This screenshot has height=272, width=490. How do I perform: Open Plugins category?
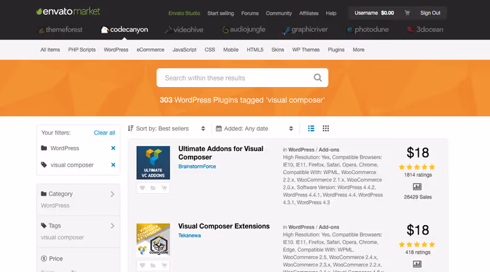coord(336,50)
